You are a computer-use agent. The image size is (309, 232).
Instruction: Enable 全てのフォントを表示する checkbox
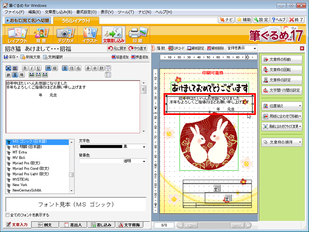7,215
